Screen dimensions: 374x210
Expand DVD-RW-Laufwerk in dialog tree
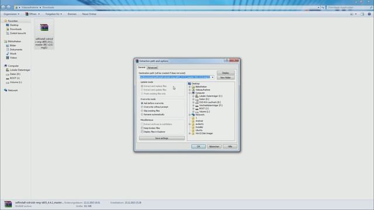tap(193, 103)
